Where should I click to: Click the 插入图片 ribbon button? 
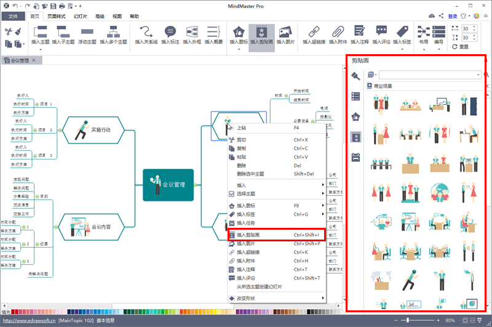click(x=285, y=35)
